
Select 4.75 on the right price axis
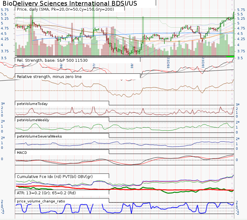(241, 29)
